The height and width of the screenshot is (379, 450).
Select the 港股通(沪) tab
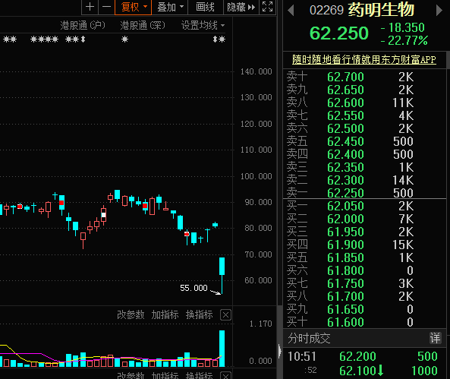[83, 25]
